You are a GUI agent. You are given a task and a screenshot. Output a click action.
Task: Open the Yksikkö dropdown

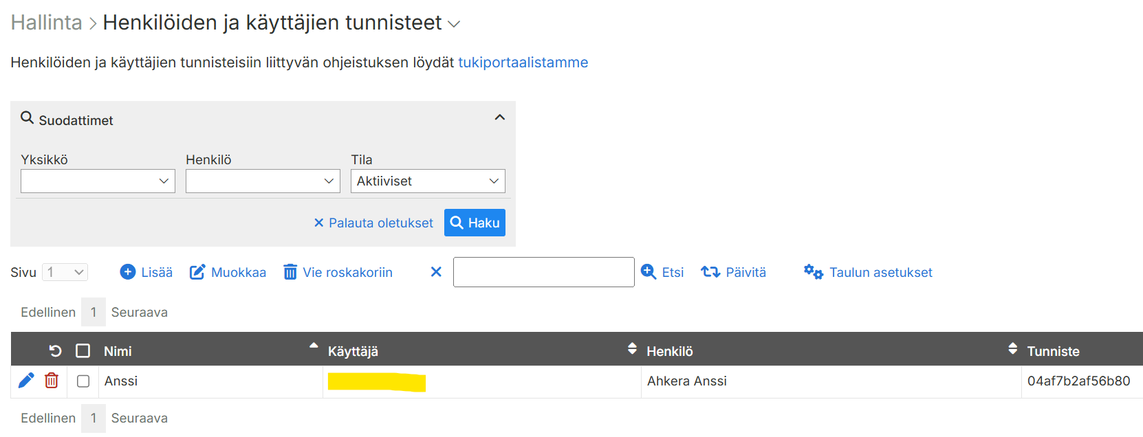pyautogui.click(x=98, y=181)
